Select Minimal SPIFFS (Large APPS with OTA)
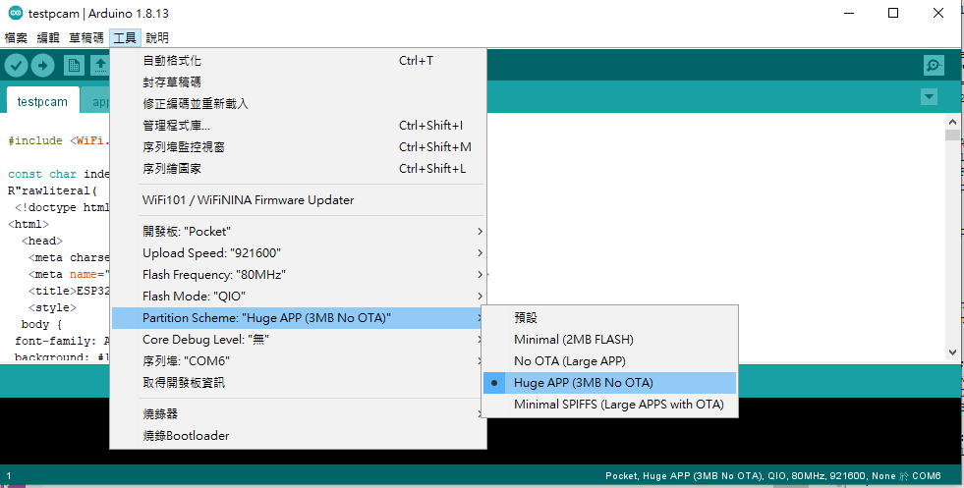 click(608, 405)
